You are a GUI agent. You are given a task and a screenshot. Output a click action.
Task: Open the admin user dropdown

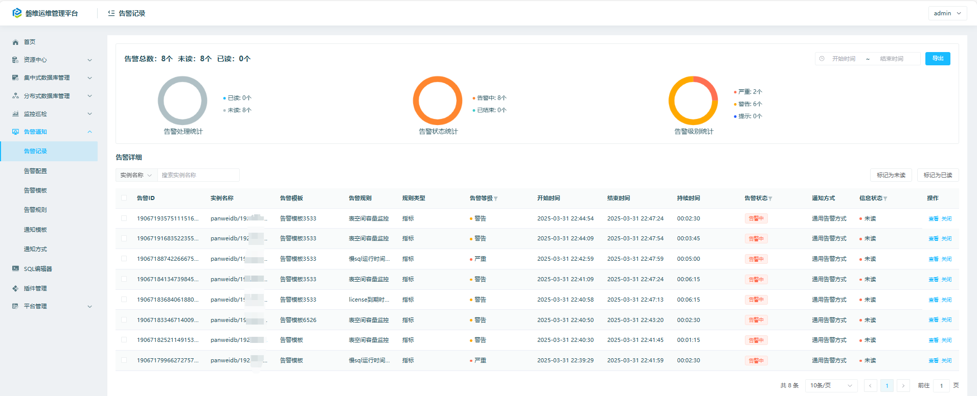pyautogui.click(x=947, y=13)
